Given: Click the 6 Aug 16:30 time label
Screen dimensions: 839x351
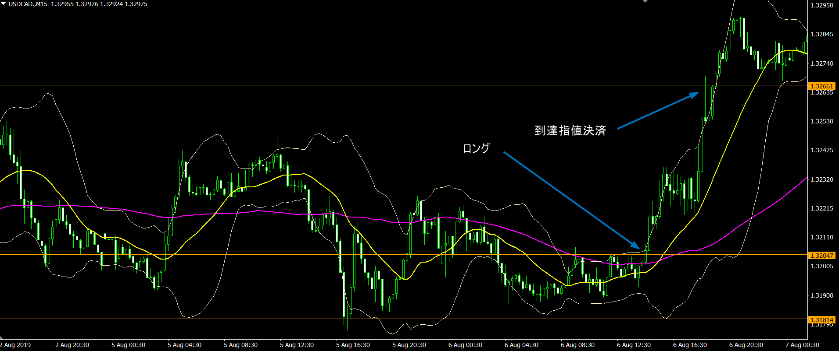Looking at the screenshot, I should pos(690,345).
